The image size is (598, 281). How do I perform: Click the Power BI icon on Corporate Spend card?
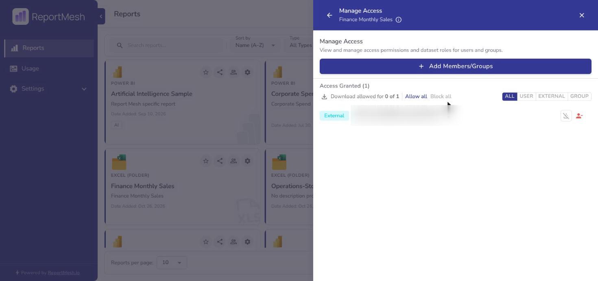click(277, 72)
